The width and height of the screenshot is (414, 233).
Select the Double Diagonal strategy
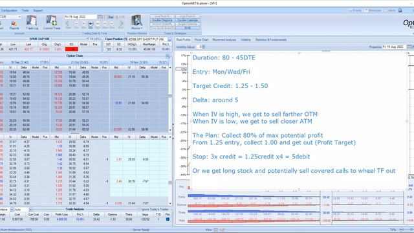coord(162,20)
